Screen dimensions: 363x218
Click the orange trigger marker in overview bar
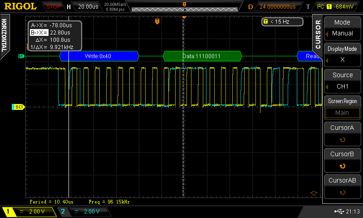(184, 5)
